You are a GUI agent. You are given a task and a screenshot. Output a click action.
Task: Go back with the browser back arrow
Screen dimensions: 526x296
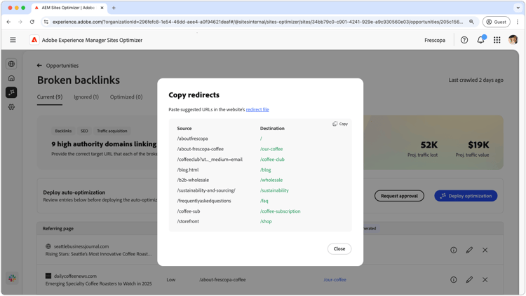[8, 22]
